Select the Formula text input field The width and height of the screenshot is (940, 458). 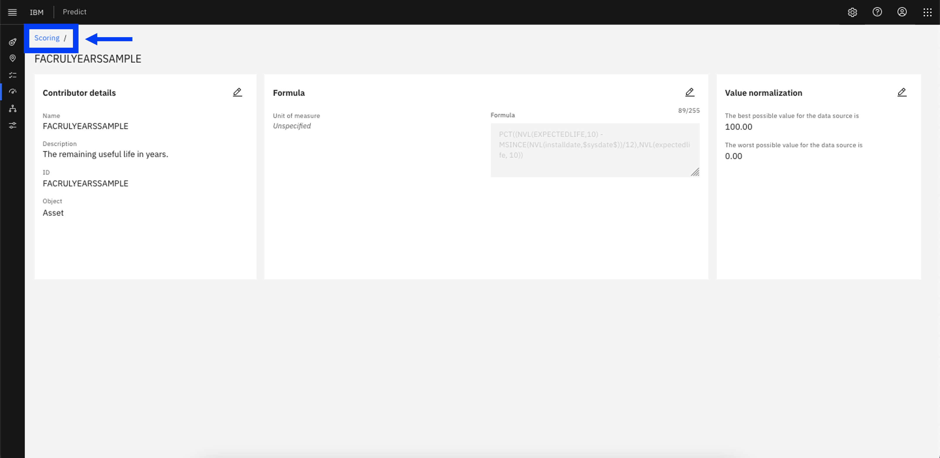[595, 150]
